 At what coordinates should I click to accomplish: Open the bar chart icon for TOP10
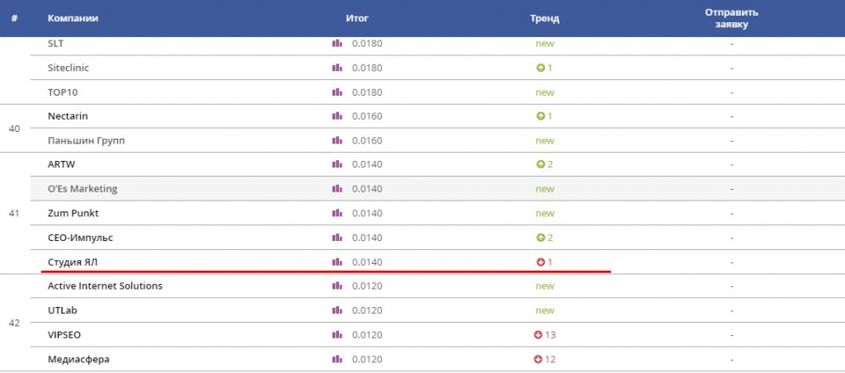pos(338,92)
